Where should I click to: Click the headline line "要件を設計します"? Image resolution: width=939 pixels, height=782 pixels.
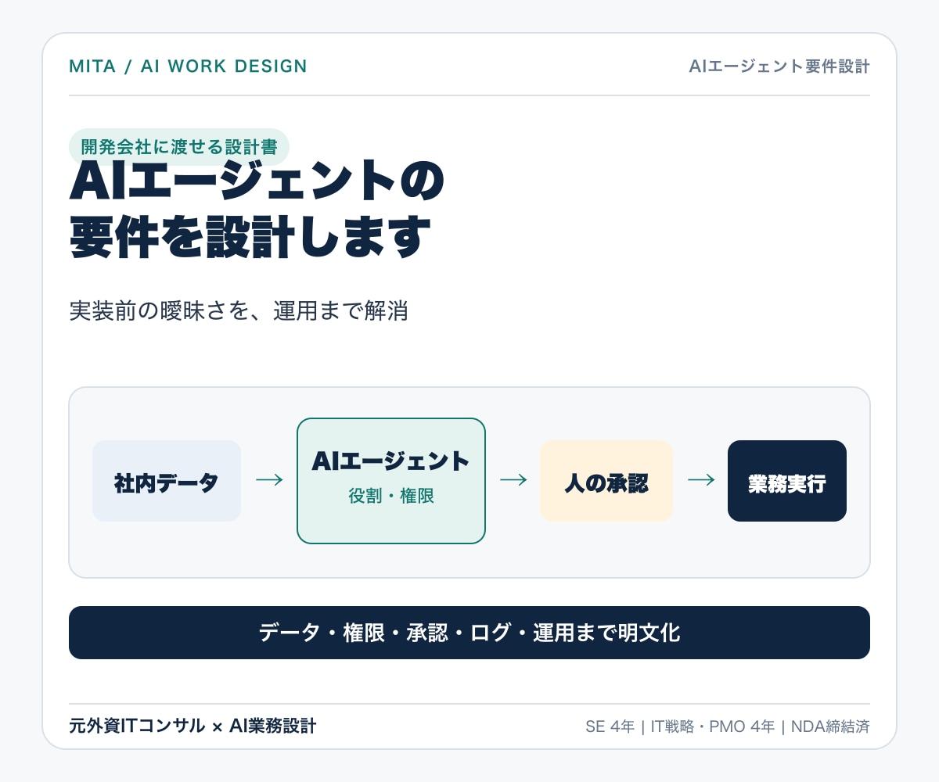click(x=250, y=237)
